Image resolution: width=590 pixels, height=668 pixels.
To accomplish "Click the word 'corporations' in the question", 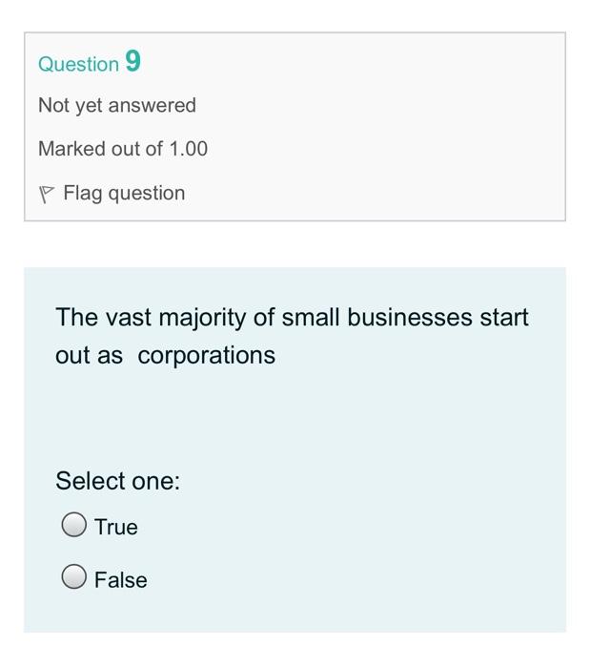I will point(206,355).
